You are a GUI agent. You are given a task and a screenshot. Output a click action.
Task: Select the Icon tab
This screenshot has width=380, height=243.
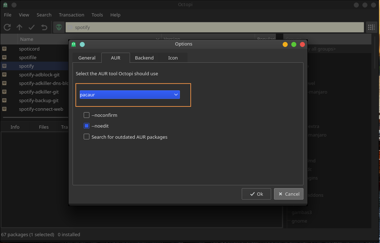(173, 58)
